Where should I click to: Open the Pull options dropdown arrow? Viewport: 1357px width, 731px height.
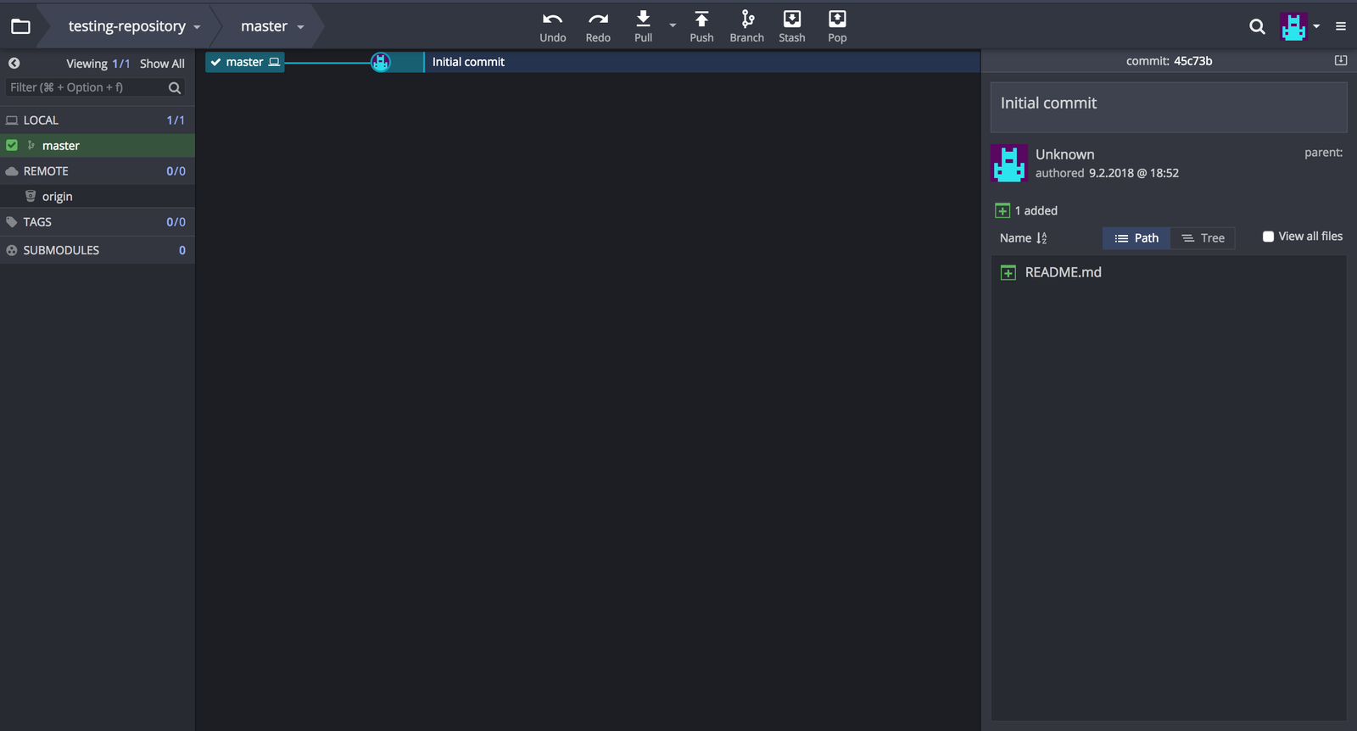pos(673,26)
